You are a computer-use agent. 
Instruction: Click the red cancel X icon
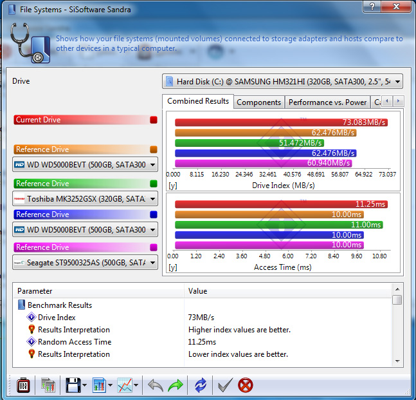pyautogui.click(x=246, y=385)
